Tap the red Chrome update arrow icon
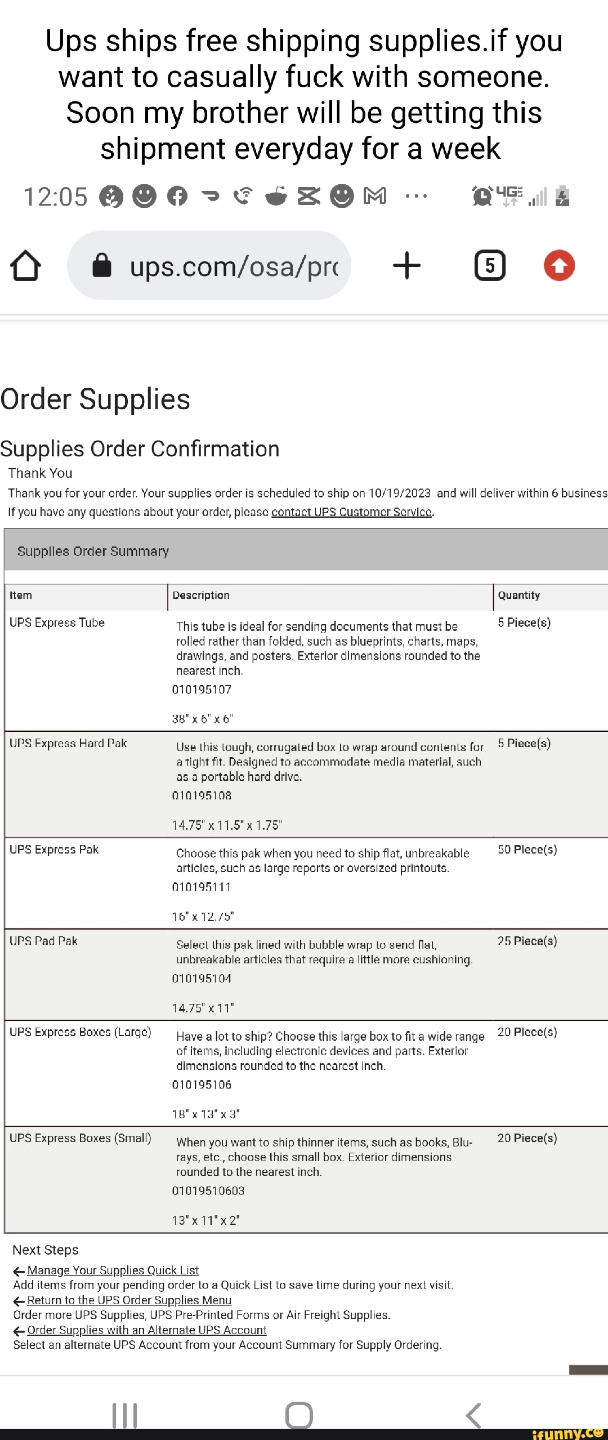This screenshot has width=608, height=1440. pos(559,265)
